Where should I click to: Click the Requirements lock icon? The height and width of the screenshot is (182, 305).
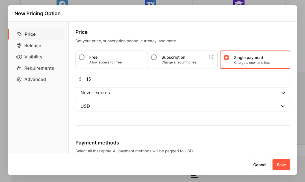click(19, 68)
